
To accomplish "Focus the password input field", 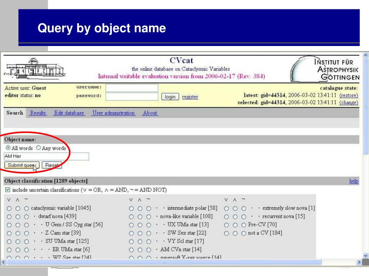I will pos(132,96).
